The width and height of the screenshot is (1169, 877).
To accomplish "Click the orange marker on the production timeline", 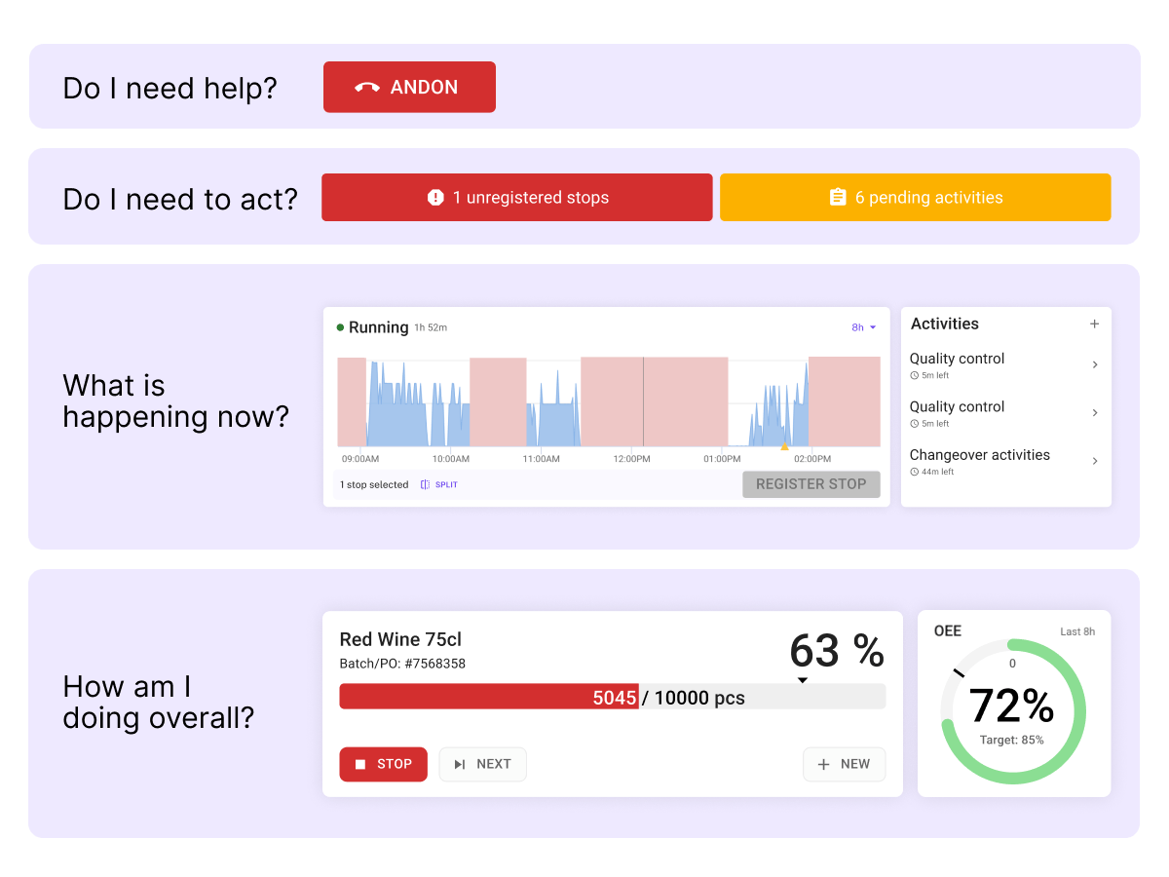I will coord(784,448).
